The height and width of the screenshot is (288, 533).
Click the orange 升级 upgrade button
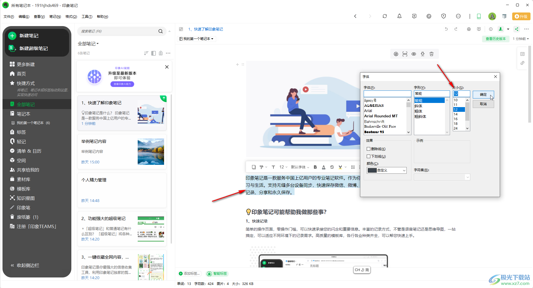[x=521, y=16]
